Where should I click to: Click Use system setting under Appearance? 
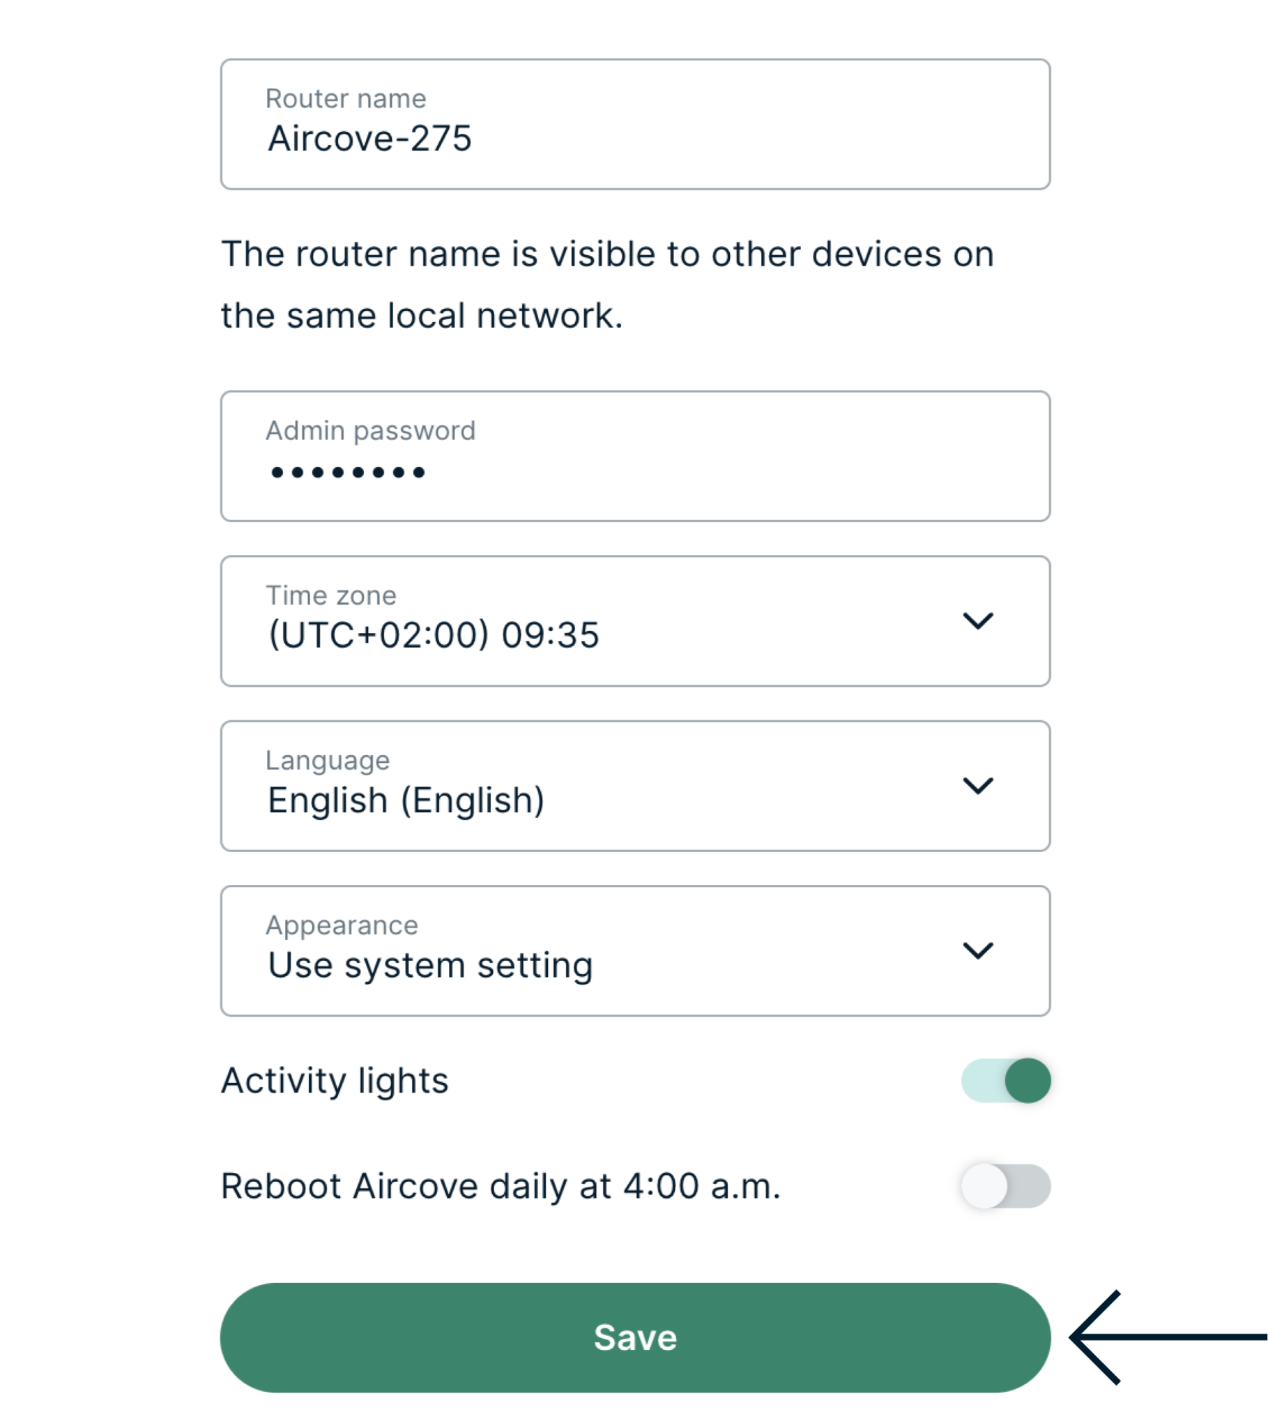tap(430, 965)
